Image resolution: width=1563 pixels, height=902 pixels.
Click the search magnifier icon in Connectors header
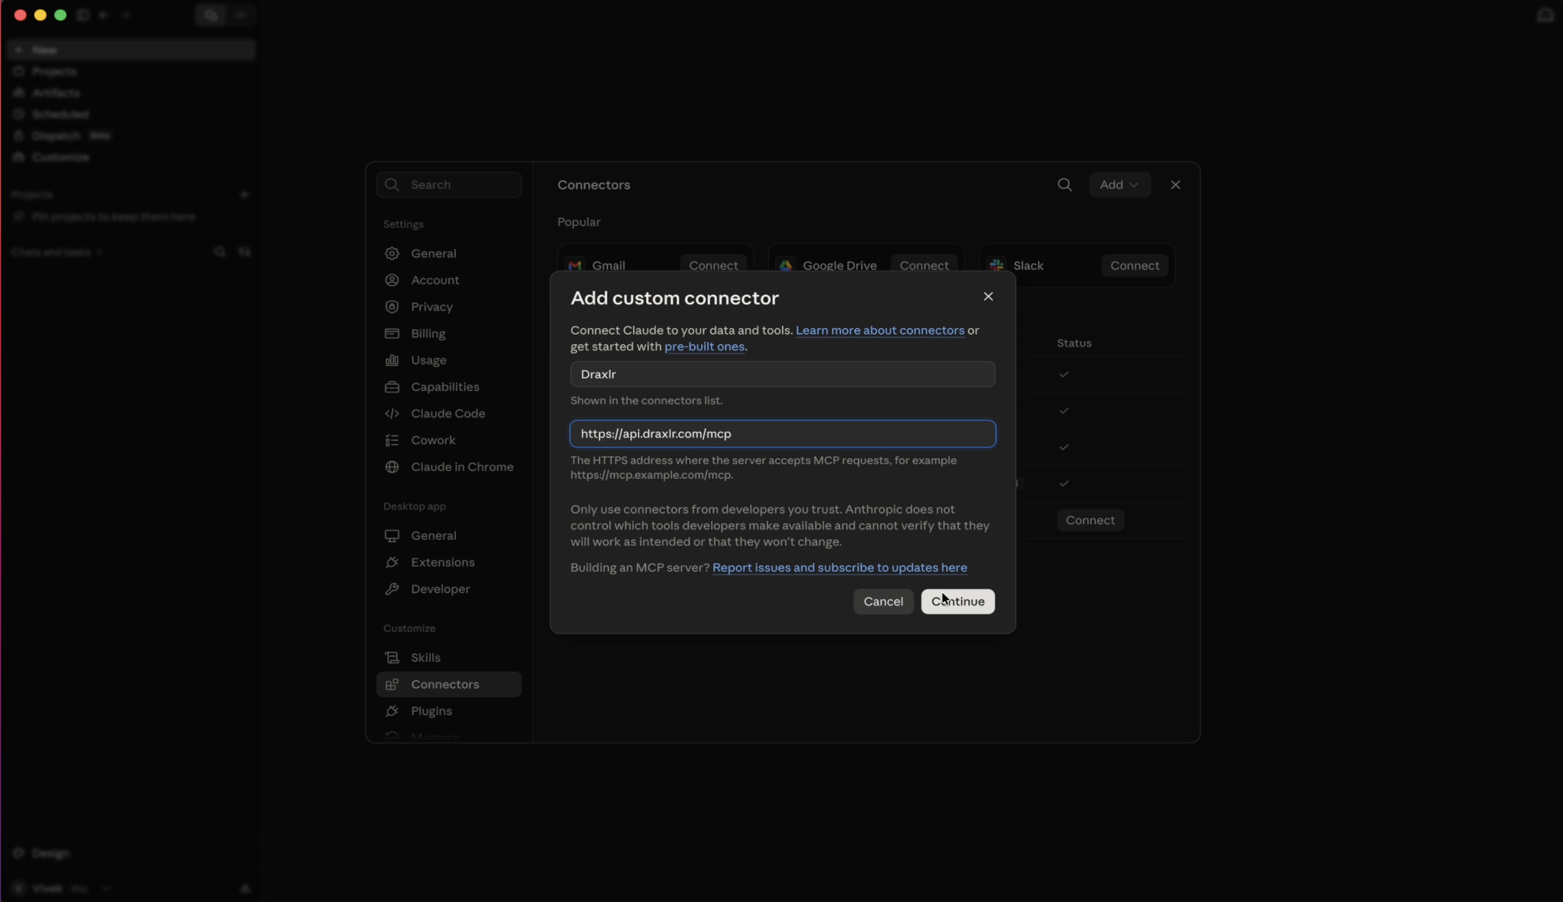(1064, 184)
